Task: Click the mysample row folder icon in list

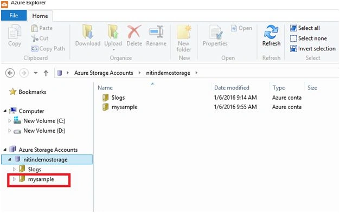Action: point(105,107)
